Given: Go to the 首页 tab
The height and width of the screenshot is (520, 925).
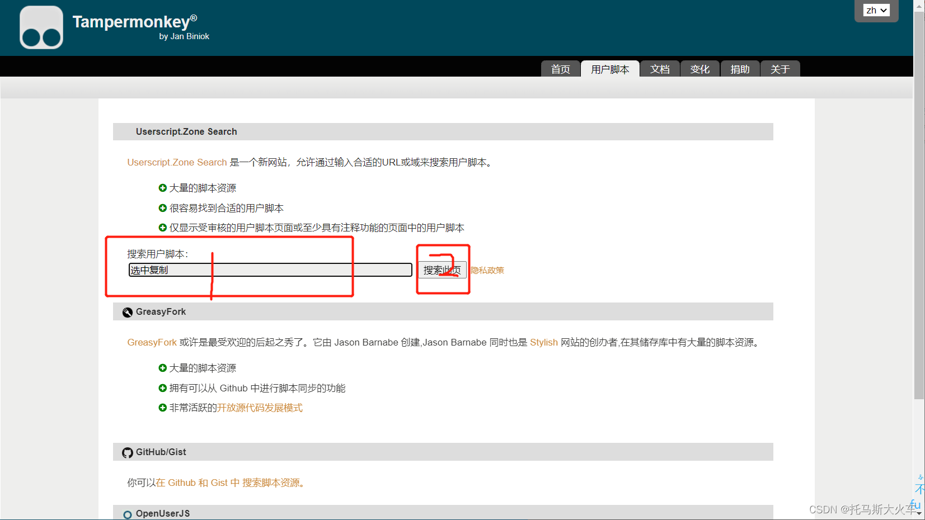Looking at the screenshot, I should pos(560,69).
